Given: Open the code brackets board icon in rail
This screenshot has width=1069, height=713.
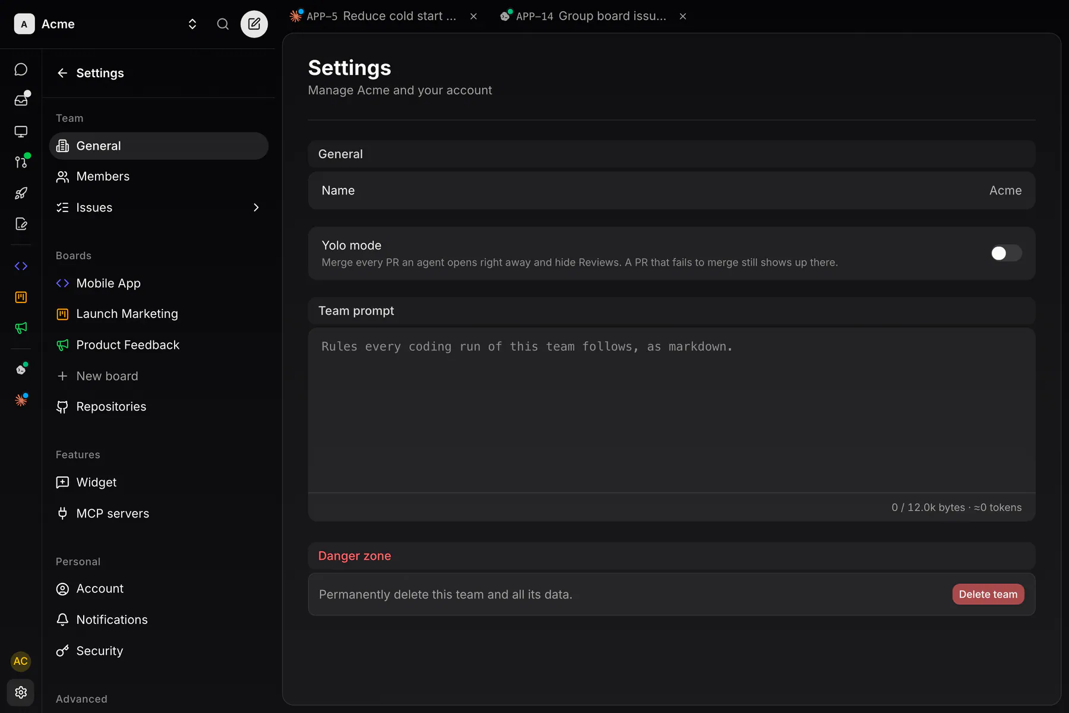Looking at the screenshot, I should 21,266.
